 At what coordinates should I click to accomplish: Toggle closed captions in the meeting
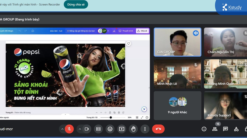point(98,129)
